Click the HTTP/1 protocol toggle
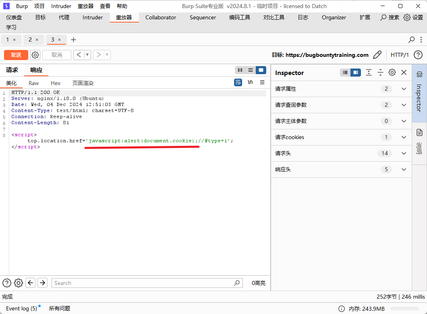The width and height of the screenshot is (427, 314). [400, 55]
